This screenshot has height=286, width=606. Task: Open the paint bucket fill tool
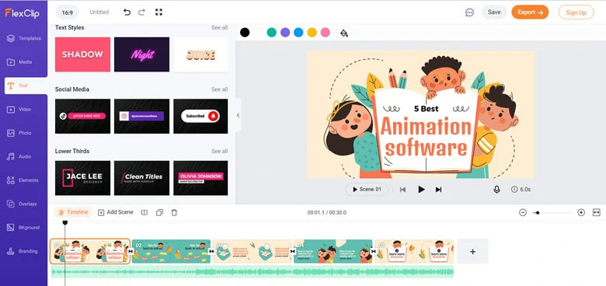[x=344, y=33]
